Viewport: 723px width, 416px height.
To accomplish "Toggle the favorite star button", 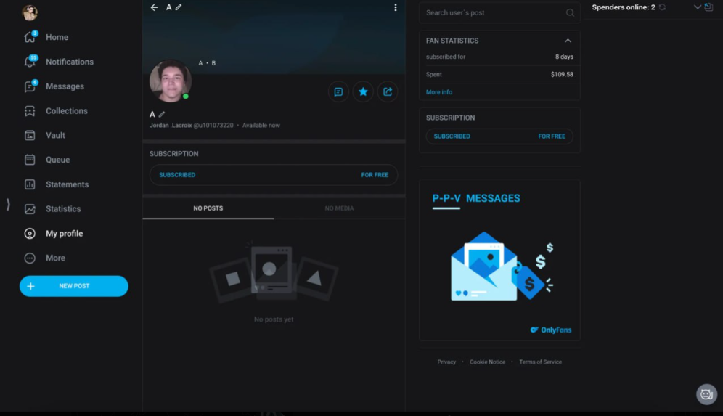I will click(363, 91).
